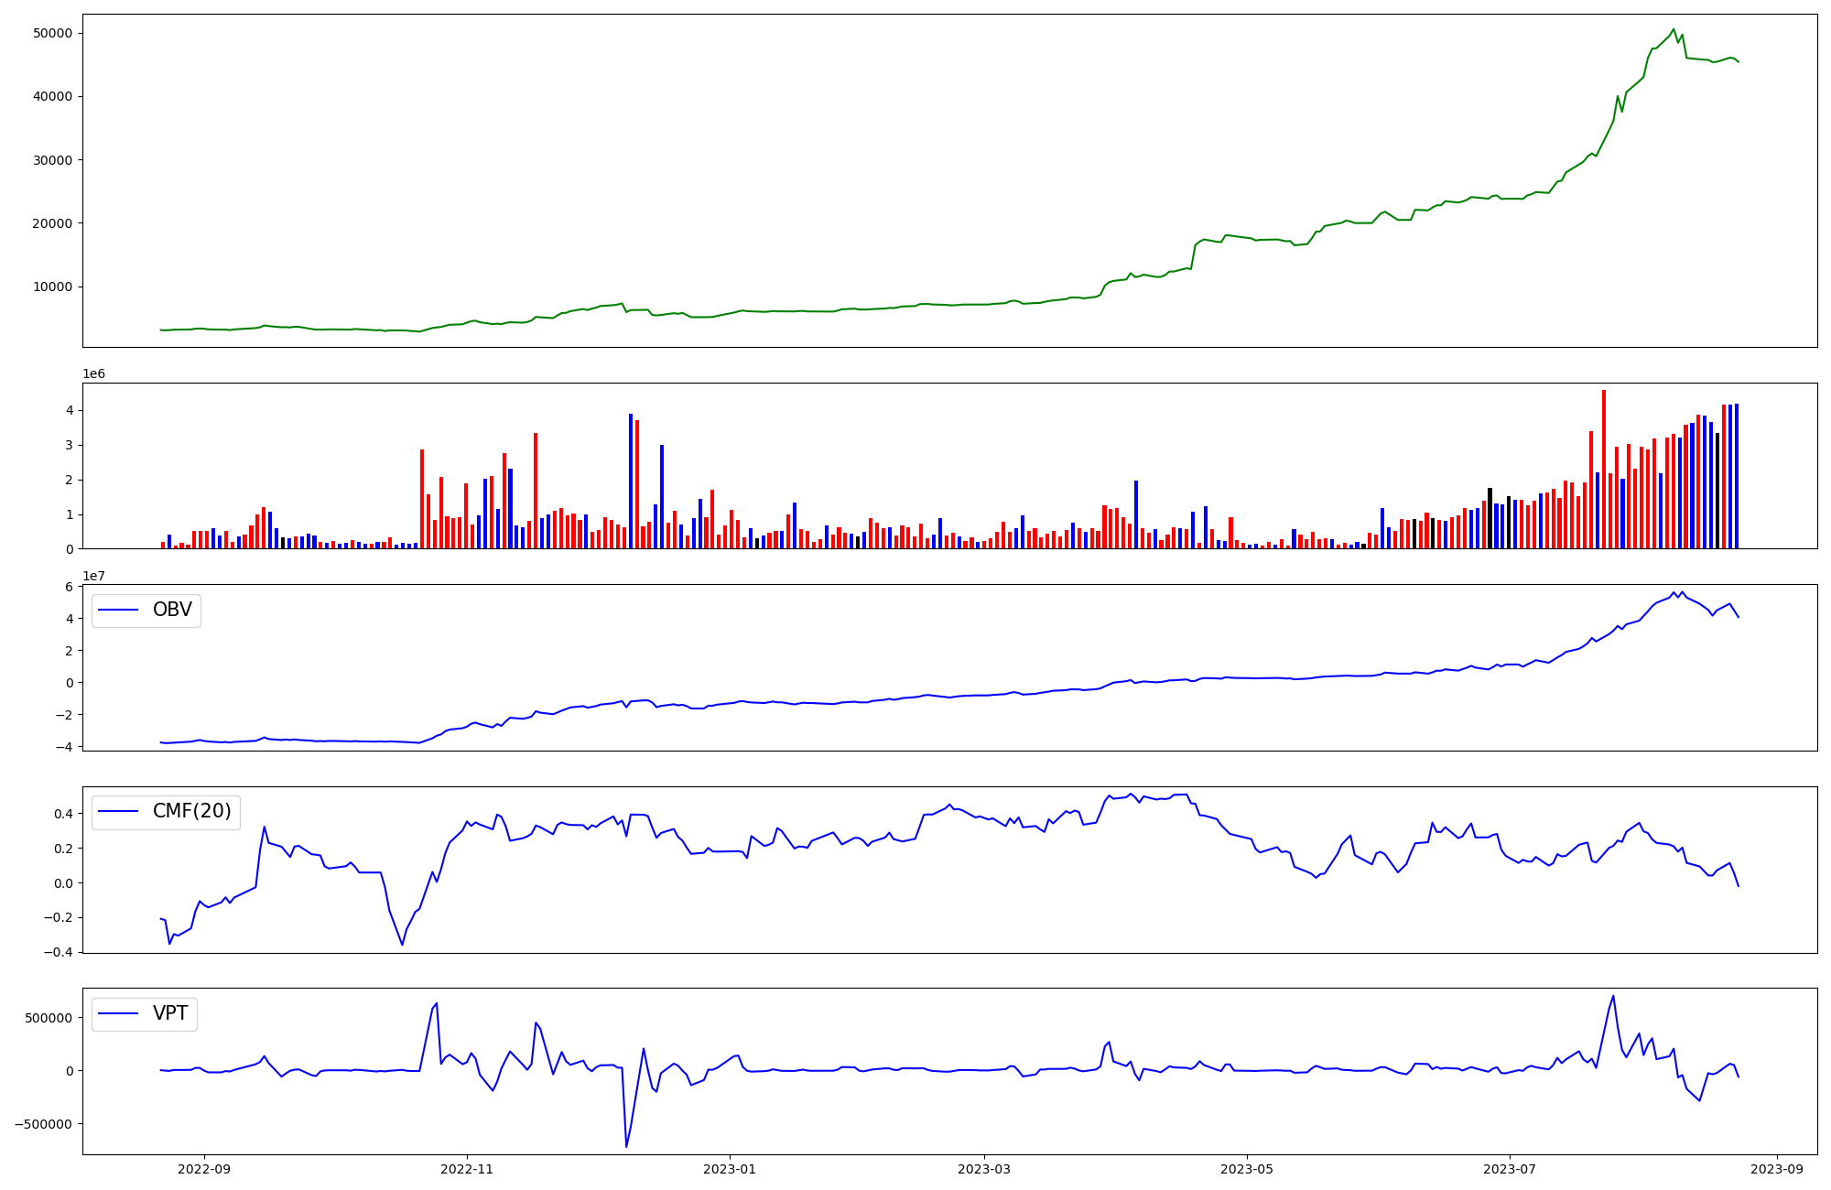Click the 1e6 multiplier above the volume chart

pyautogui.click(x=93, y=374)
